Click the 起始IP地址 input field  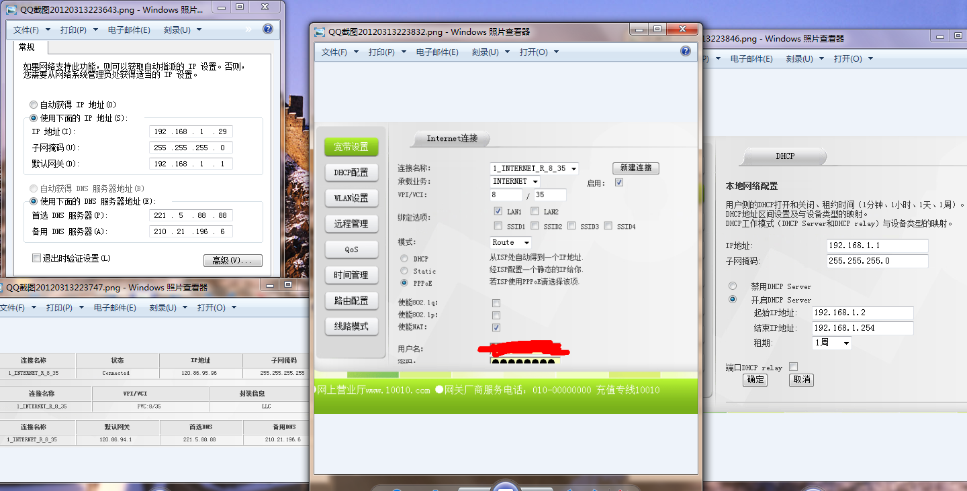[x=862, y=313]
